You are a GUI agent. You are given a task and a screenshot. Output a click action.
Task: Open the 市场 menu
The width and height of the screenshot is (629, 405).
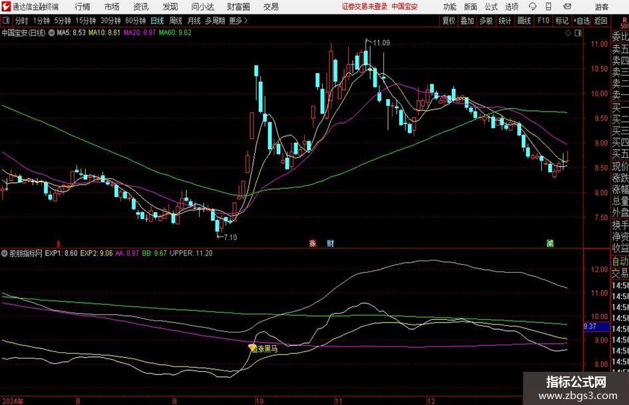click(112, 7)
